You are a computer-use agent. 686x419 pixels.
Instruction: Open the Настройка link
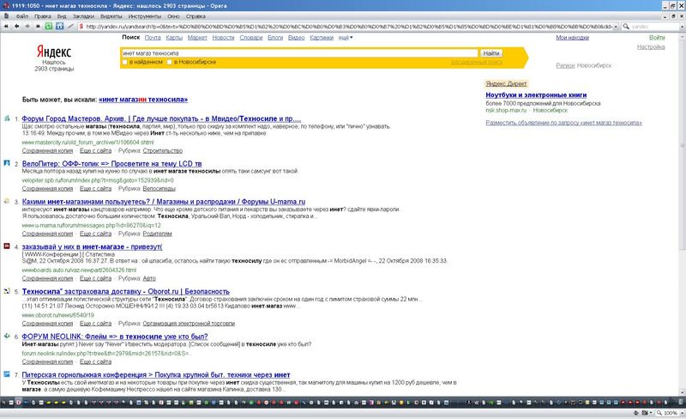click(651, 47)
